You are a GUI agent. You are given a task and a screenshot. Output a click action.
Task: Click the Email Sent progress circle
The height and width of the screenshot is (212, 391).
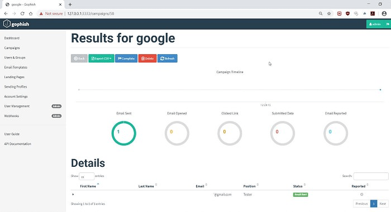(124, 133)
